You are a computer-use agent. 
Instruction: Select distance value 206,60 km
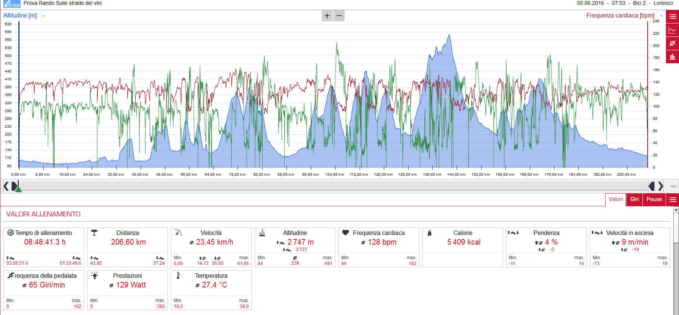(128, 242)
